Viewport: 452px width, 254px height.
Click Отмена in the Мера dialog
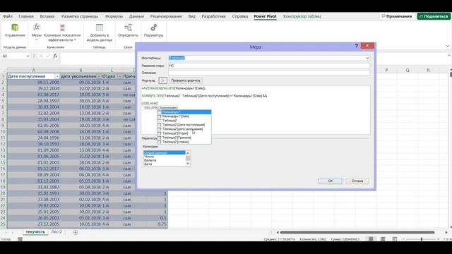(x=357, y=181)
